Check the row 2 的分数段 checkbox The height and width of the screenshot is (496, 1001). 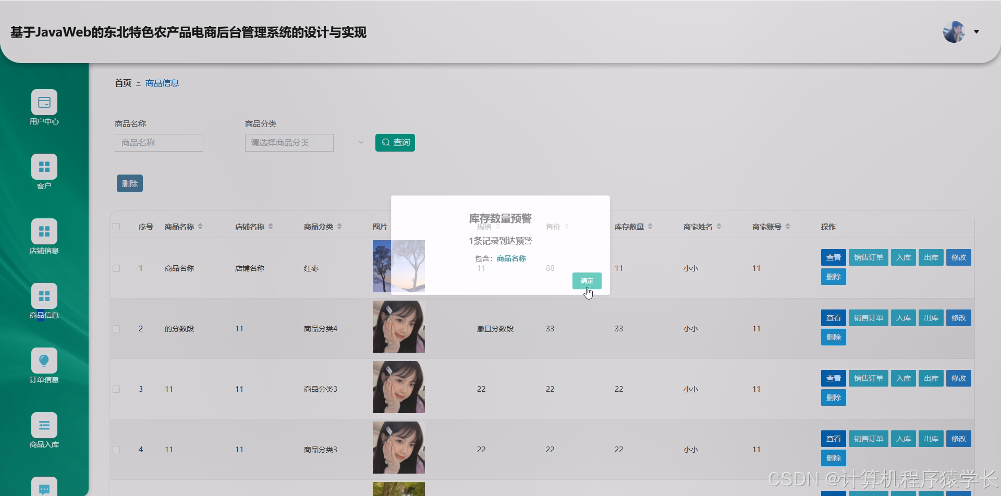point(116,329)
